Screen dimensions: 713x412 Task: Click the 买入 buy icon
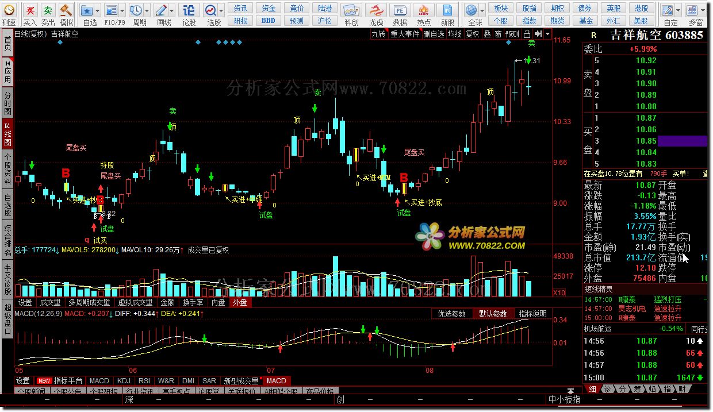[30, 10]
